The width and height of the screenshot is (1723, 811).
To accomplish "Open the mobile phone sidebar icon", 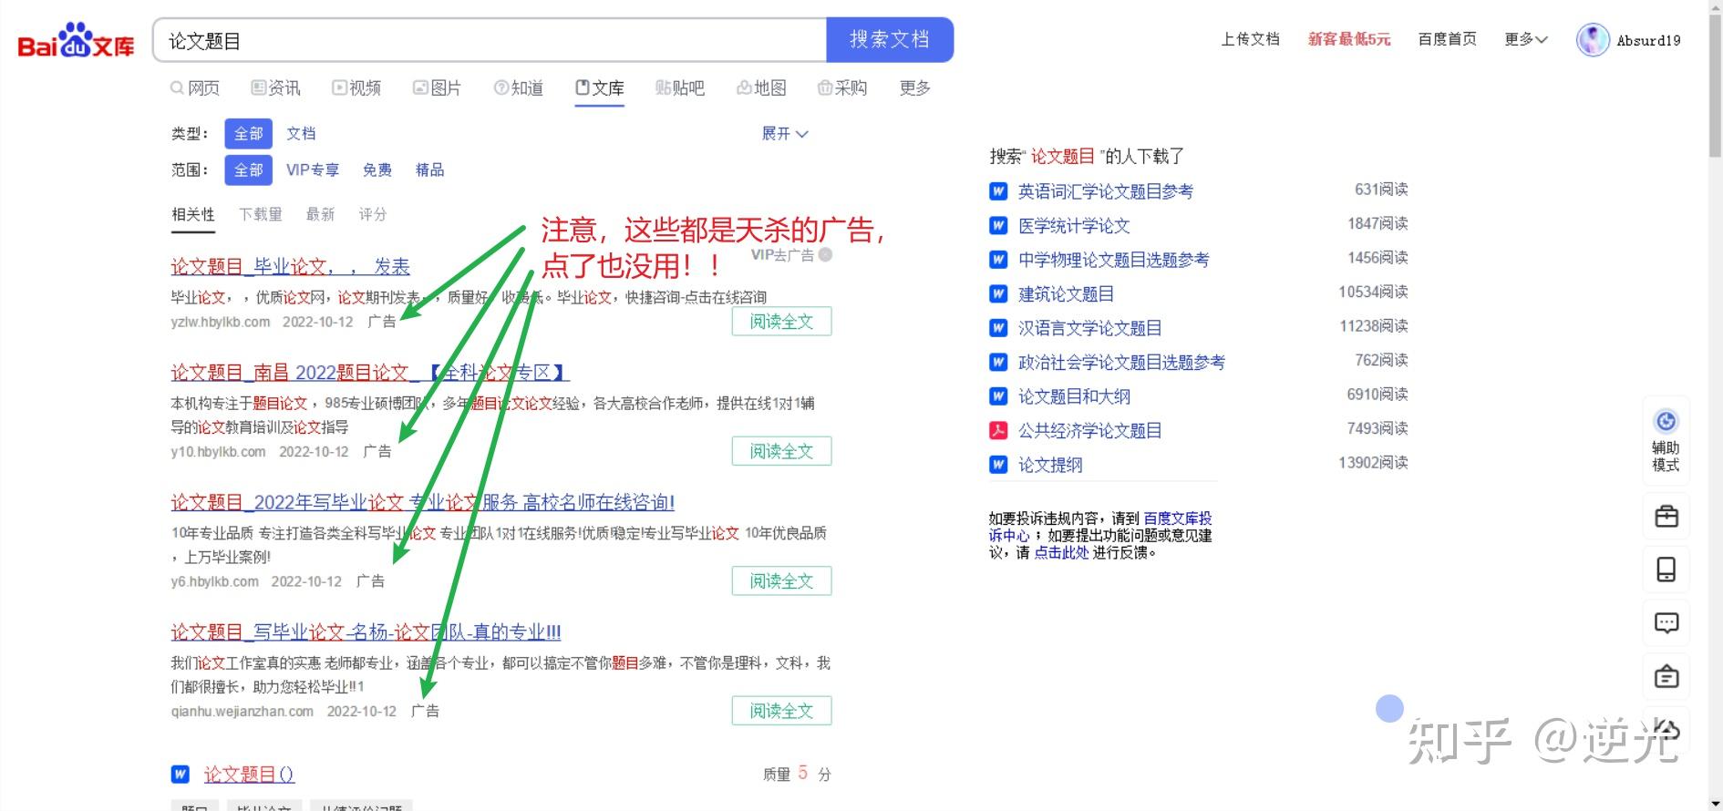I will [1666, 570].
